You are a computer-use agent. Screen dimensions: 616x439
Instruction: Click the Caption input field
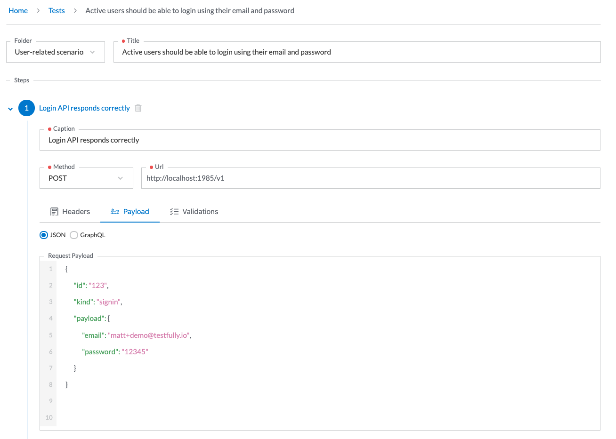coord(320,140)
